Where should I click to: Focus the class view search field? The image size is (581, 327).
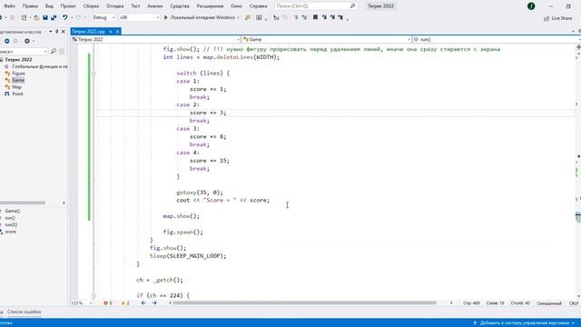pos(24,51)
